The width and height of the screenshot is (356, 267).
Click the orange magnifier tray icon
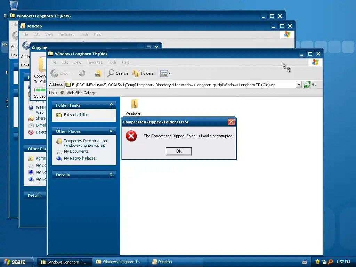pyautogui.click(x=330, y=262)
